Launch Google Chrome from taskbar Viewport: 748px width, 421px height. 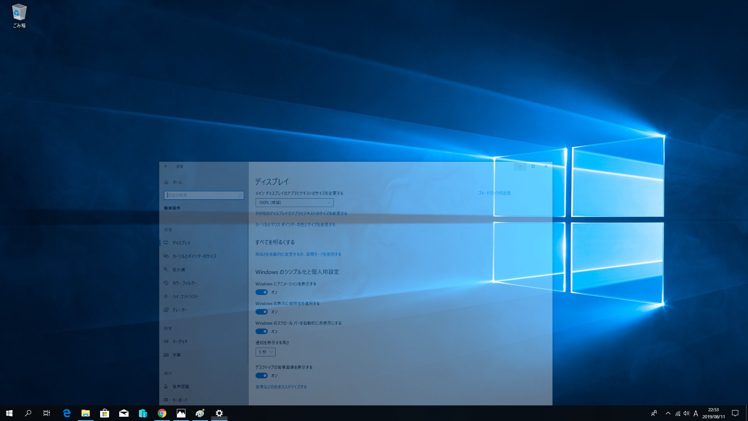point(162,413)
